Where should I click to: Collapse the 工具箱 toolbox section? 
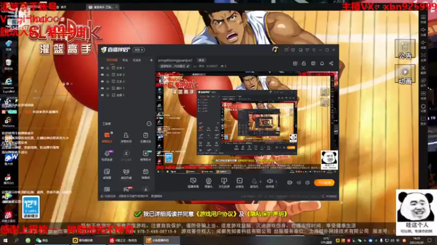pyautogui.click(x=149, y=124)
